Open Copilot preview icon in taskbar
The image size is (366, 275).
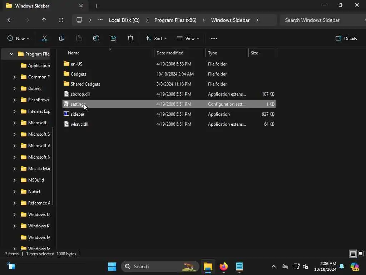click(355, 266)
